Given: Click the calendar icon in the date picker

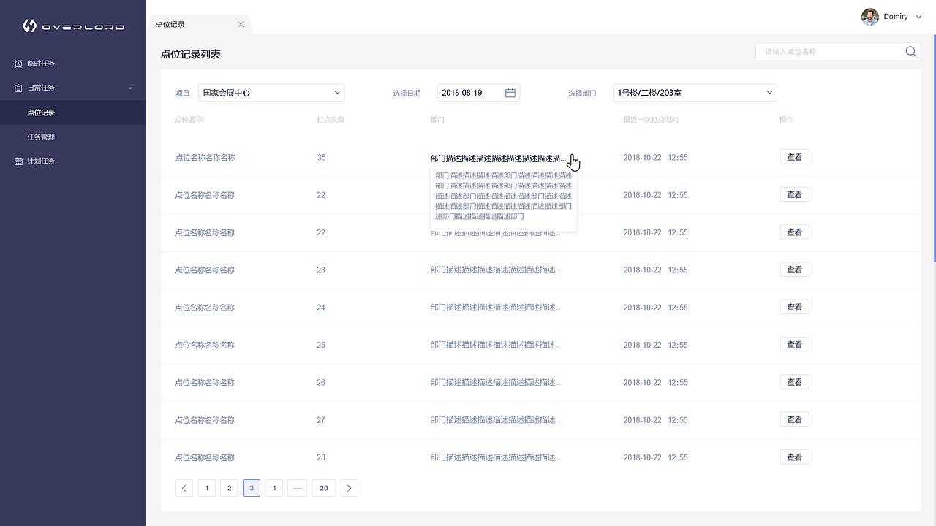Looking at the screenshot, I should [x=510, y=92].
